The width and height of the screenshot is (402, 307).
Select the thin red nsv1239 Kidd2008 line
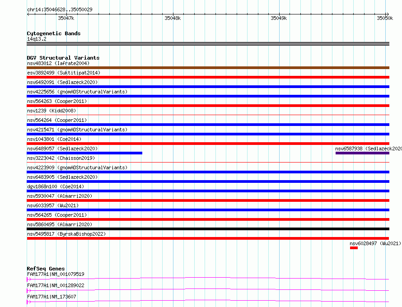[x=208, y=115]
